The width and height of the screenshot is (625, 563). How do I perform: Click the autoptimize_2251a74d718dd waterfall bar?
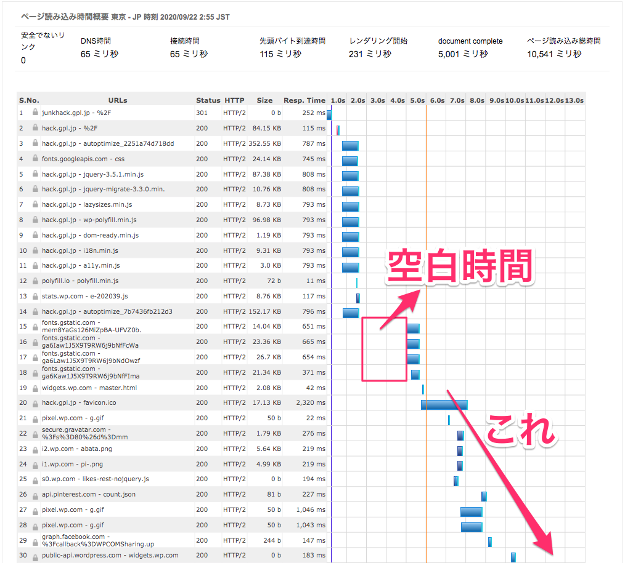click(x=350, y=145)
